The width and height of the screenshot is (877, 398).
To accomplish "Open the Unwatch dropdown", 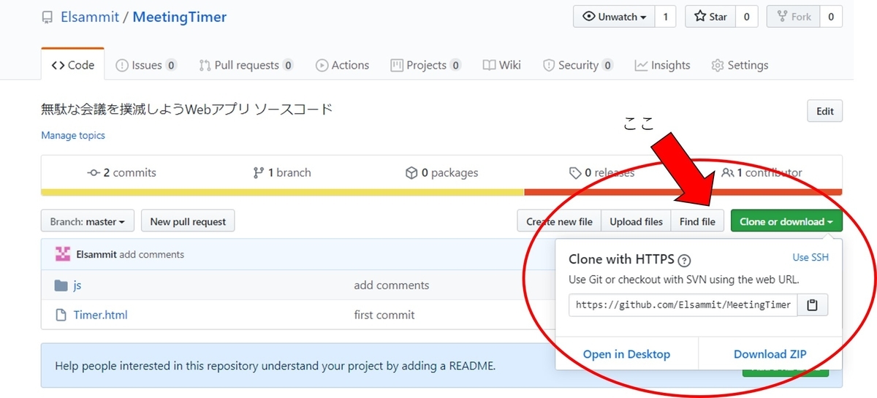I will tap(614, 17).
